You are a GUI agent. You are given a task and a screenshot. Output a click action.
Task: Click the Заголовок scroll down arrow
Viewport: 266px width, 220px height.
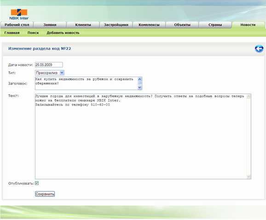[139, 88]
